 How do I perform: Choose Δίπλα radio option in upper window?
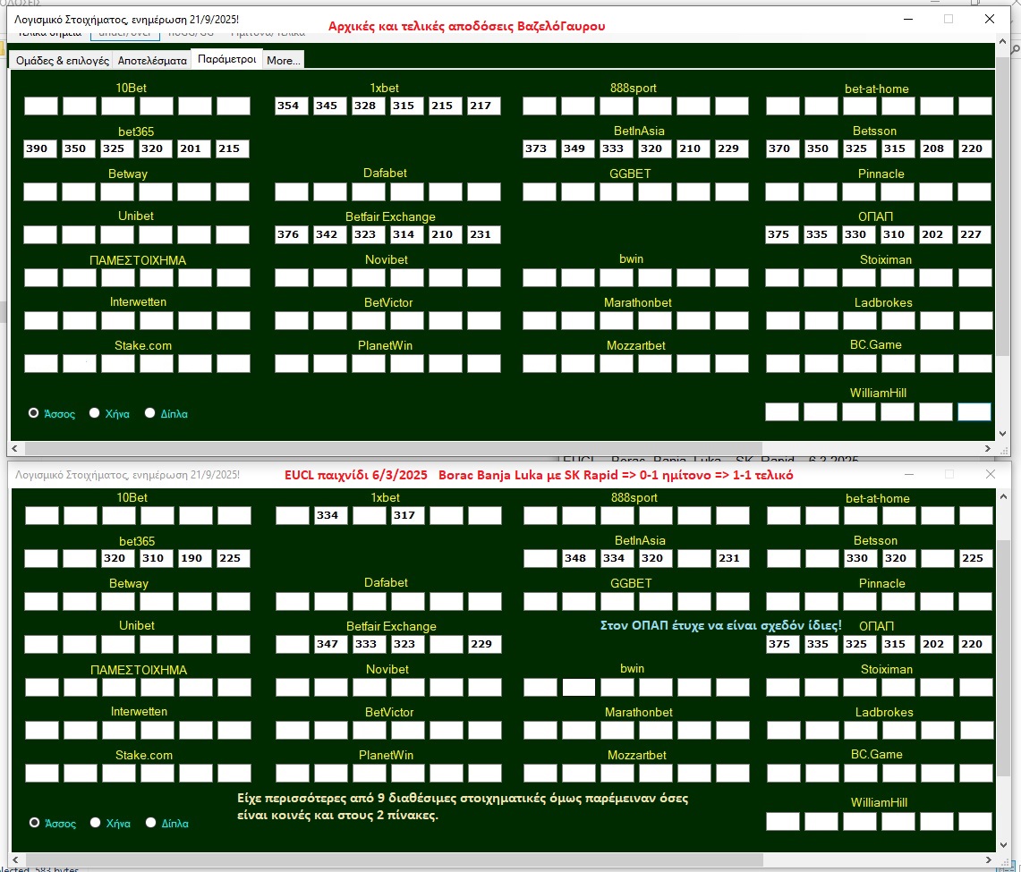[150, 413]
